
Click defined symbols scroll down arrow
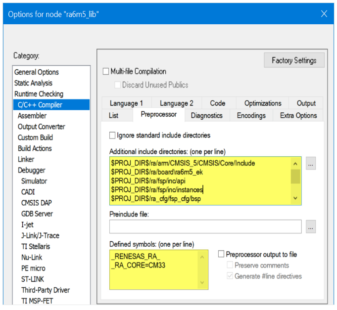[202, 282]
